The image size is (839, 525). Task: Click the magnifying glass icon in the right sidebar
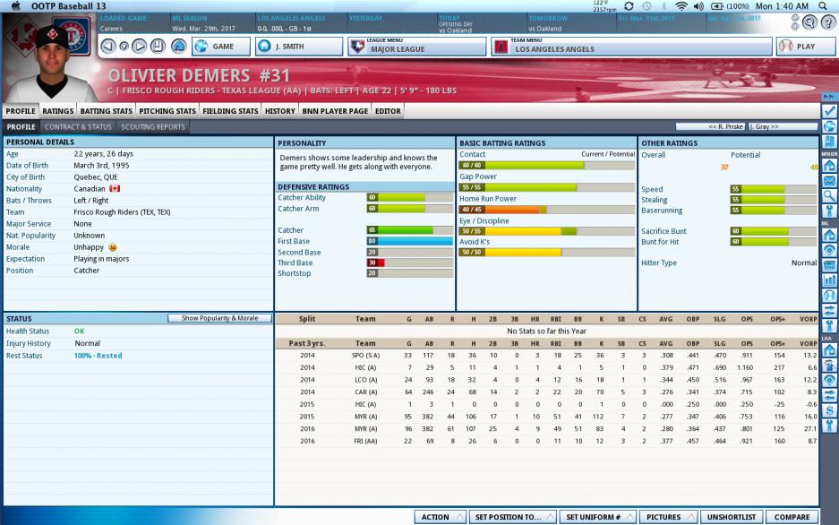[829, 196]
